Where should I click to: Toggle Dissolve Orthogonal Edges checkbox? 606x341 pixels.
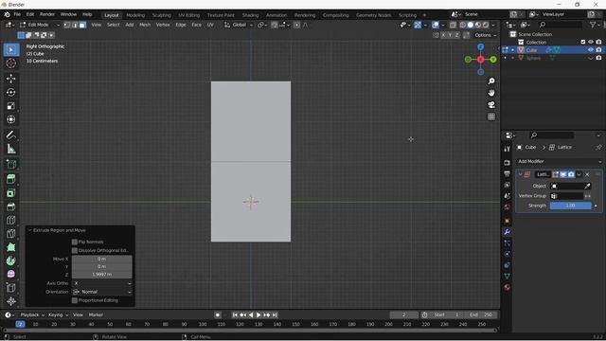(x=75, y=250)
